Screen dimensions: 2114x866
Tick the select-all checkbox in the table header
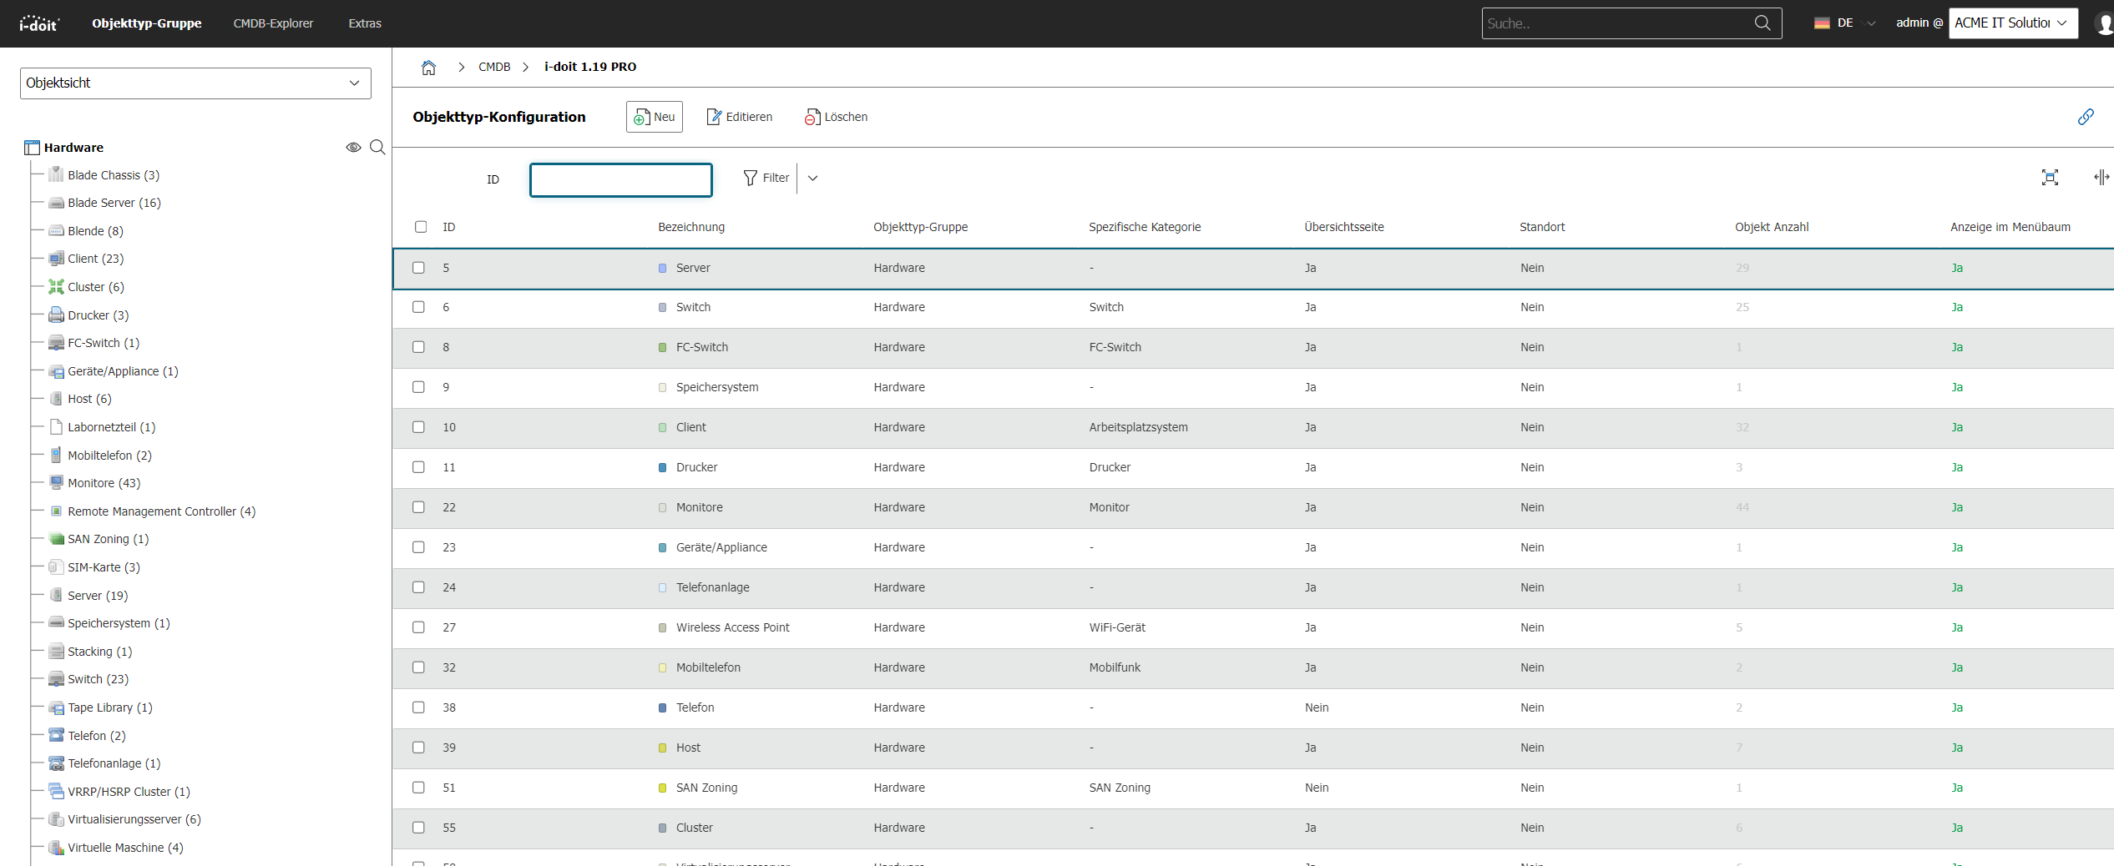pyautogui.click(x=421, y=227)
